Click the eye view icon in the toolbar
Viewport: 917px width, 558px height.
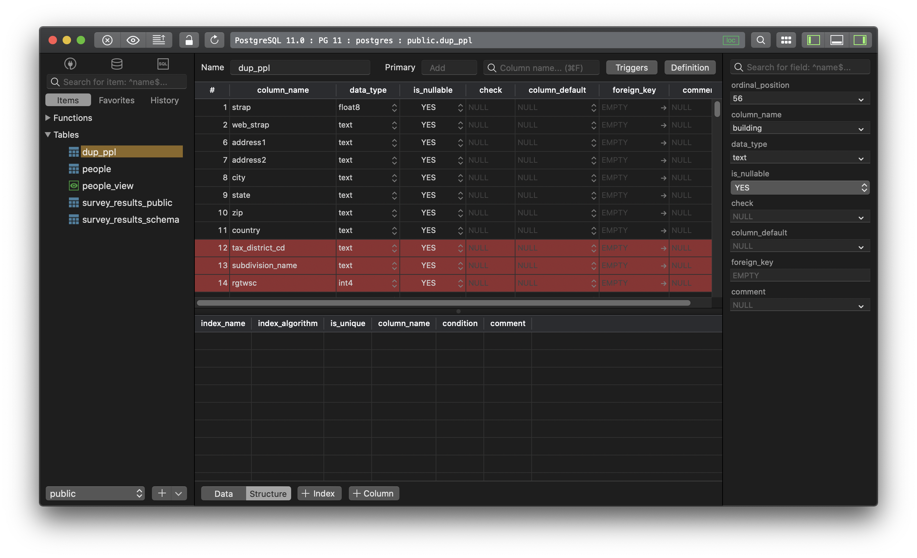[x=133, y=40]
